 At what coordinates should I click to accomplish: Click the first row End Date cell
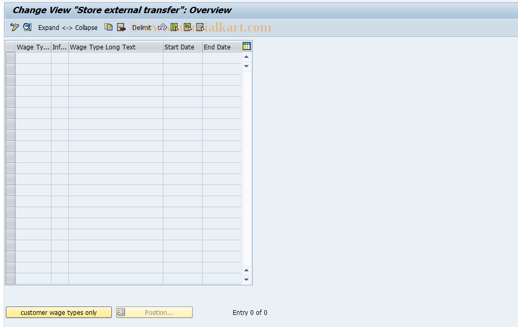(x=222, y=58)
